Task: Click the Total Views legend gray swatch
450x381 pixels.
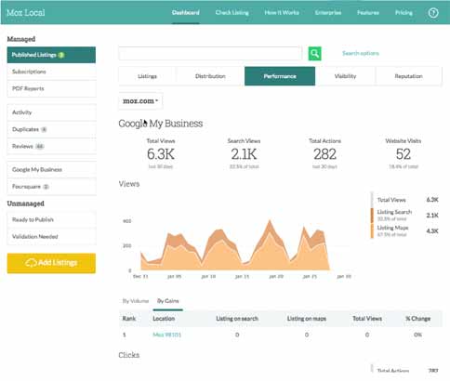Action: [x=372, y=200]
